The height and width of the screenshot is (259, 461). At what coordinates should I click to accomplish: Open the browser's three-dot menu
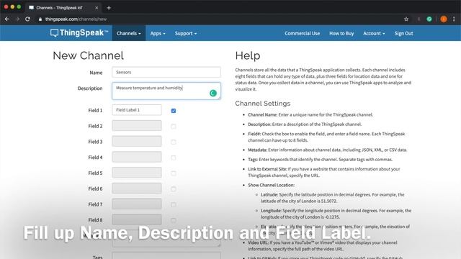click(x=454, y=19)
